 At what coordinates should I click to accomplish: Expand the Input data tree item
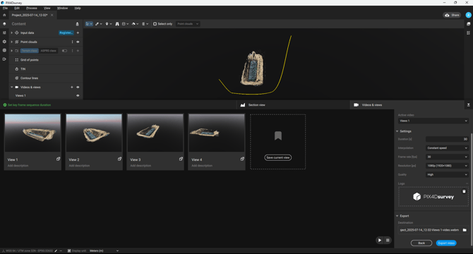point(11,33)
